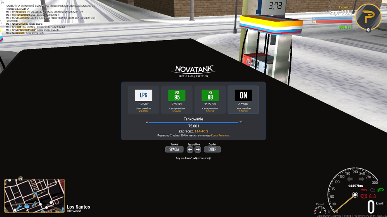Click the small fuel pump icon by gauge
The image size is (387, 217).
click(329, 212)
